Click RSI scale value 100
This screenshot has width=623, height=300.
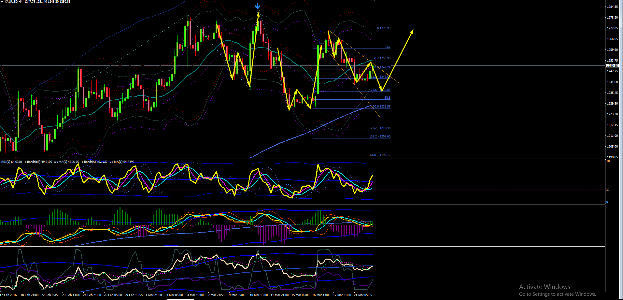pyautogui.click(x=609, y=162)
